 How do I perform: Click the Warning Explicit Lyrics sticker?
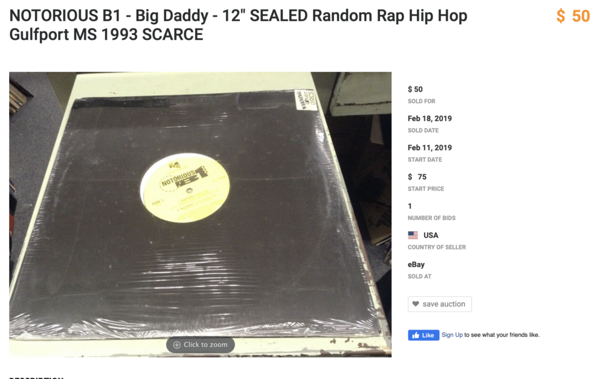(306, 100)
